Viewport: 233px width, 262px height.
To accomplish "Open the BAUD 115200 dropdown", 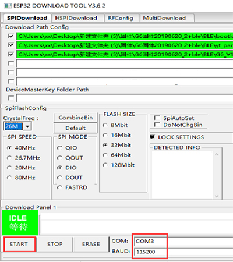I will (x=183, y=252).
